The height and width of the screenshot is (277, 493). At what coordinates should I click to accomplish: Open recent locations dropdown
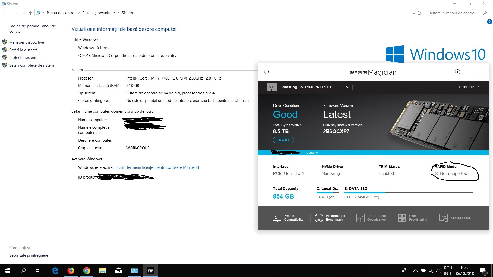[24, 13]
